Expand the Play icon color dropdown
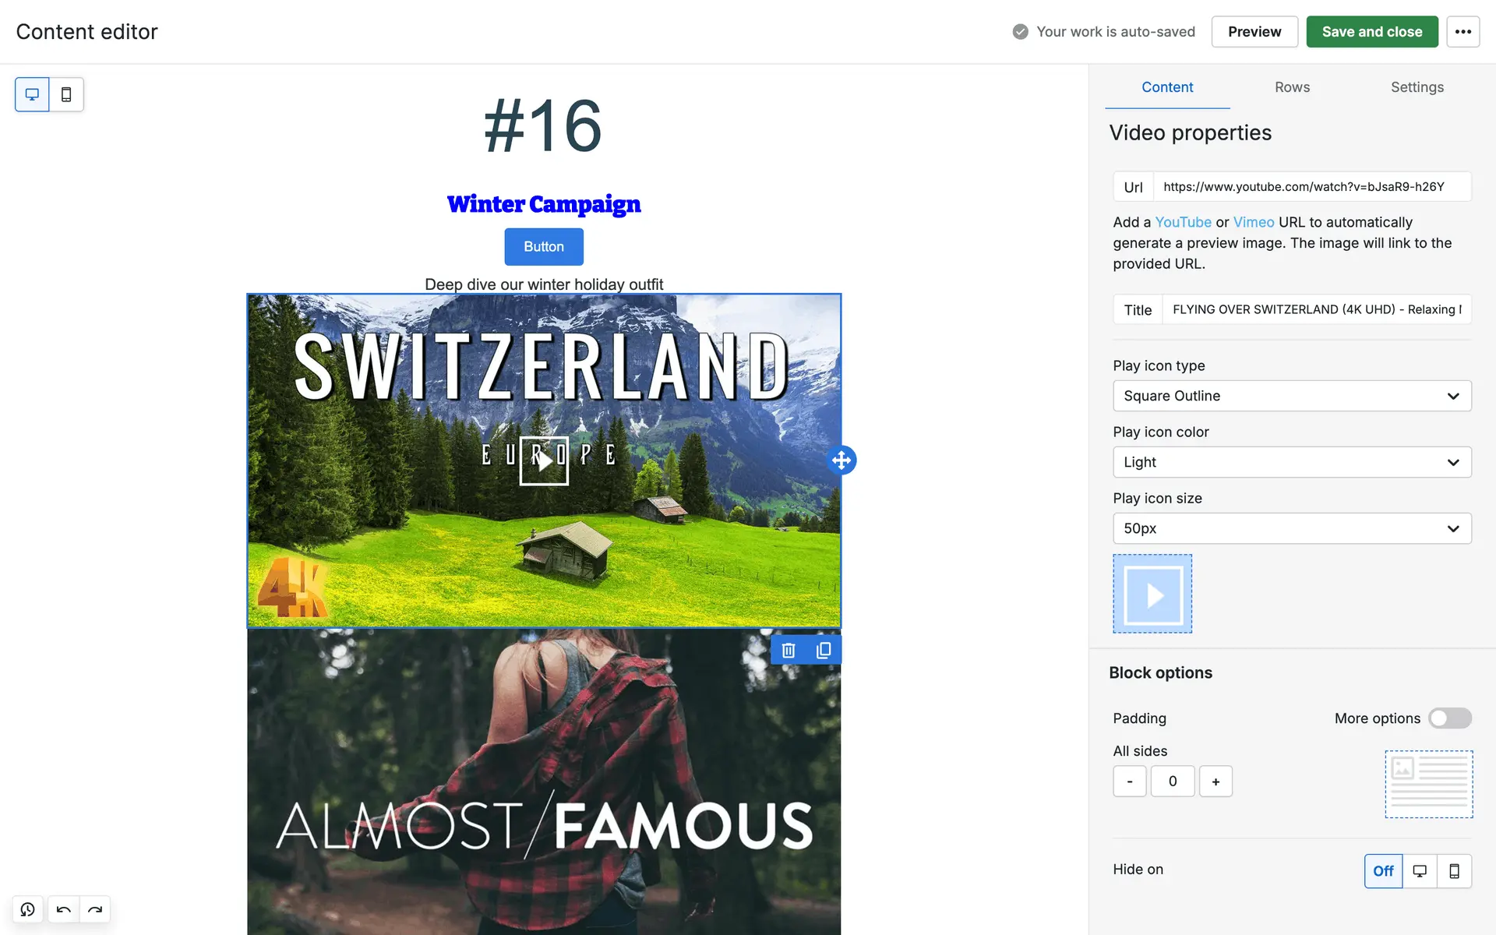The height and width of the screenshot is (935, 1496). 1292,462
